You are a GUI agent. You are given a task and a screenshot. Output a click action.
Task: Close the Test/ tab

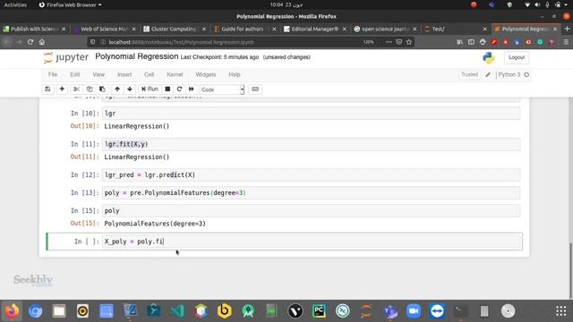tap(485, 29)
